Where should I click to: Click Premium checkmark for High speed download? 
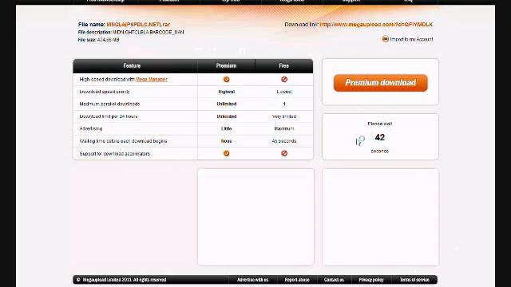click(x=226, y=80)
